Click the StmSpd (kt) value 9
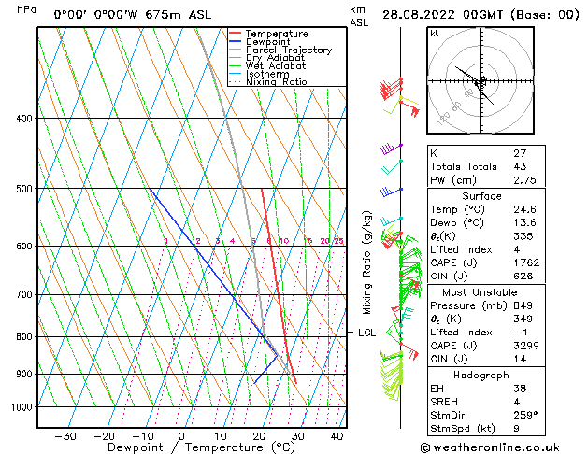 pyautogui.click(x=516, y=429)
